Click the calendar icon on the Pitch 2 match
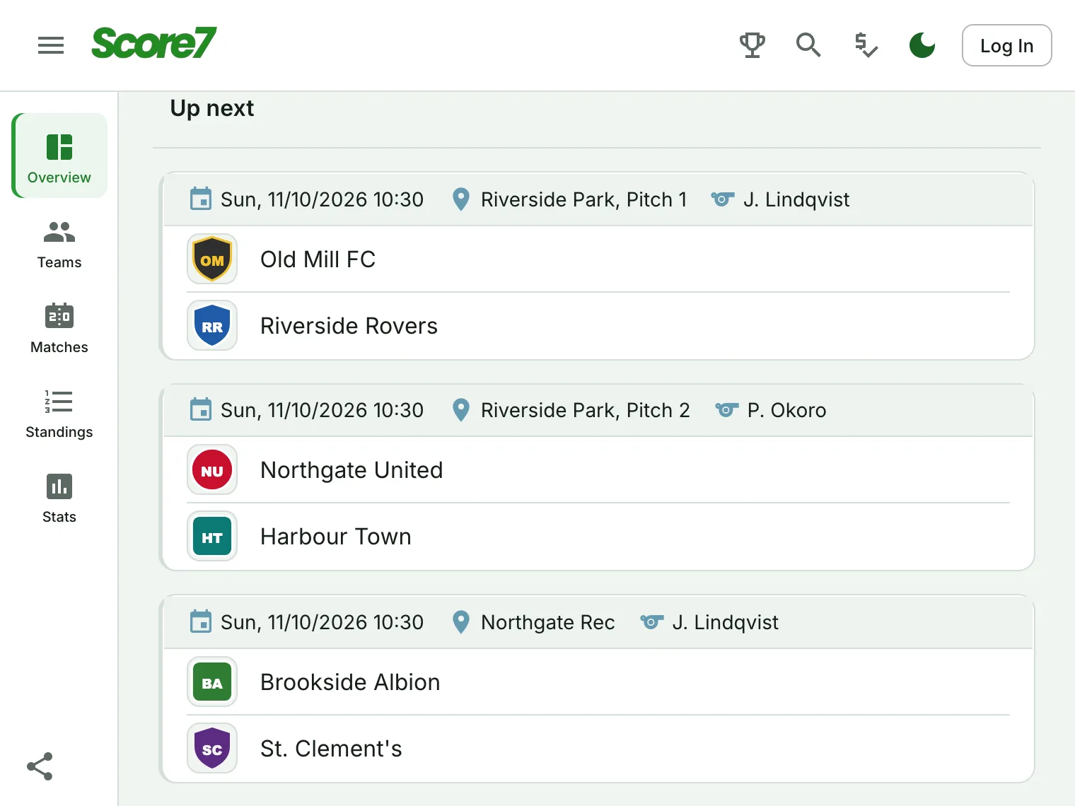Image resolution: width=1075 pixels, height=806 pixels. (201, 409)
